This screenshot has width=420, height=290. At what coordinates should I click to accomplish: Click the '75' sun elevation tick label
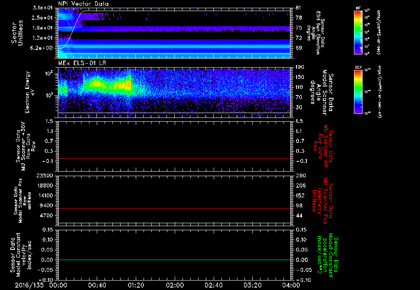pos(299,27)
